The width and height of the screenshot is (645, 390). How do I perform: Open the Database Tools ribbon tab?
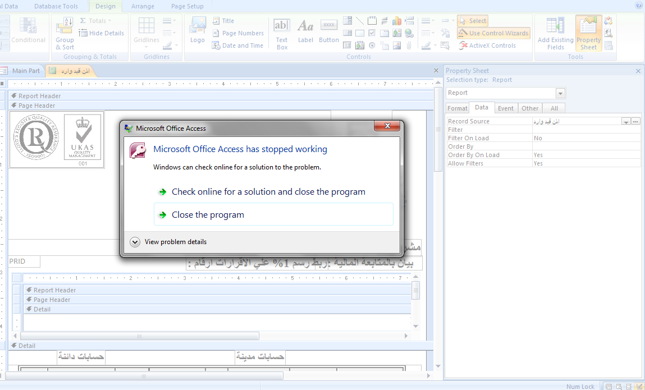point(56,6)
